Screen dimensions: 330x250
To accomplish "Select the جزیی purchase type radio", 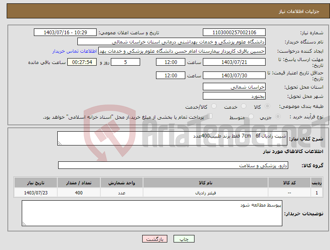I will coord(278,116).
